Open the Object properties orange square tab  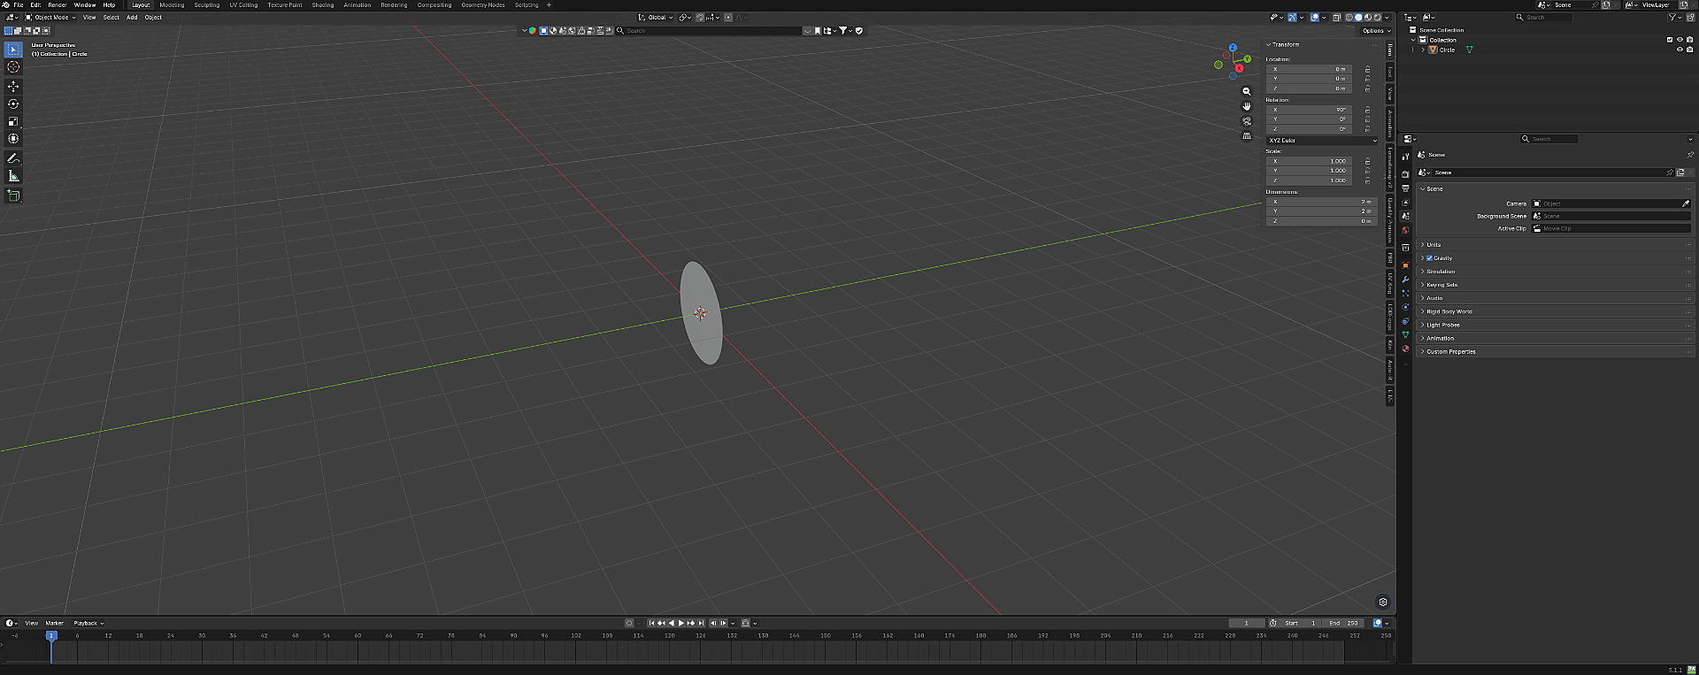point(1405,265)
